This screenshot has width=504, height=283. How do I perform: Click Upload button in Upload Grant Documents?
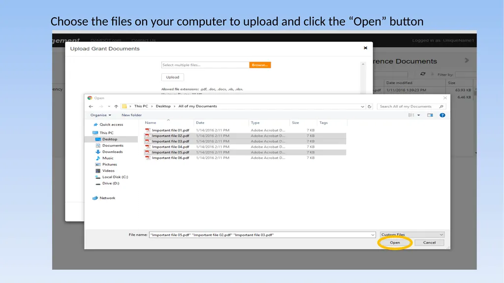coord(173,77)
